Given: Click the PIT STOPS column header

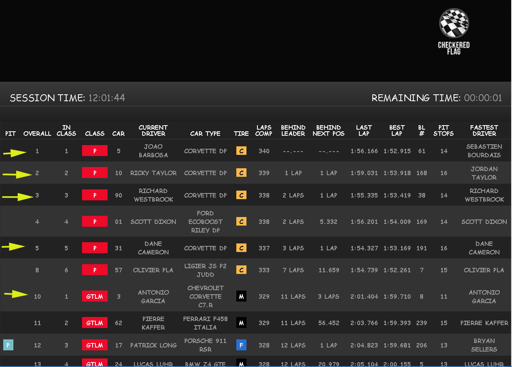Looking at the screenshot, I should [x=443, y=130].
